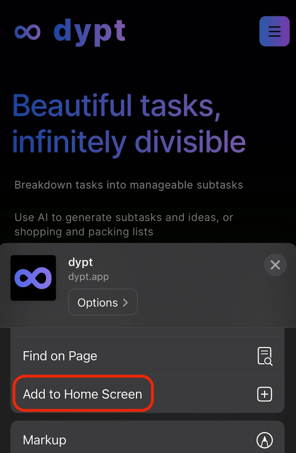Viewport: 296px width, 453px height.
Task: Tap the dypt app icon in share sheet
Action: 33,278
